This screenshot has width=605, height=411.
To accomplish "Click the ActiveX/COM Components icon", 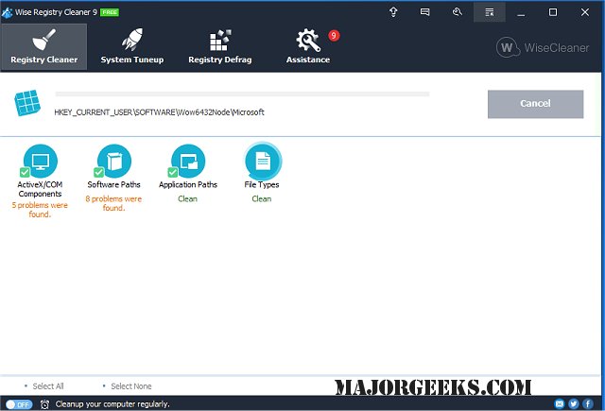I will tap(39, 161).
